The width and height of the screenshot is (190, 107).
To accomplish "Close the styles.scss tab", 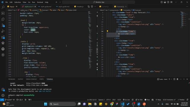I will point(35,7).
